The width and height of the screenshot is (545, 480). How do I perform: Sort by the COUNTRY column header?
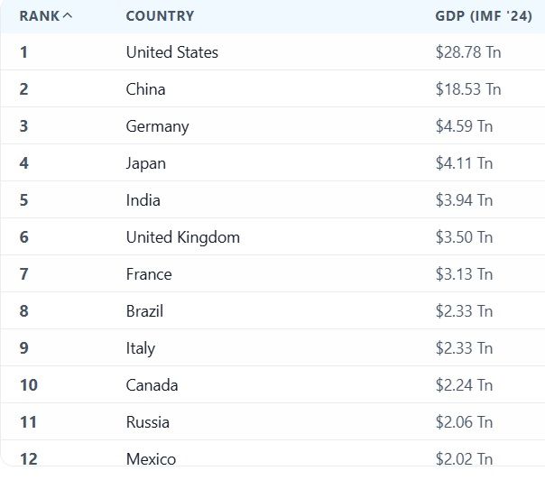coord(160,16)
